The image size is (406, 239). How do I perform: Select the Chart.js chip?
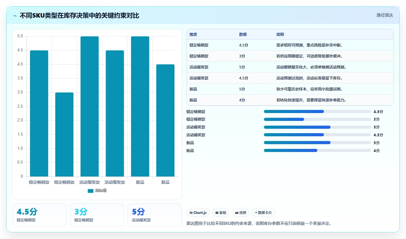(198, 213)
